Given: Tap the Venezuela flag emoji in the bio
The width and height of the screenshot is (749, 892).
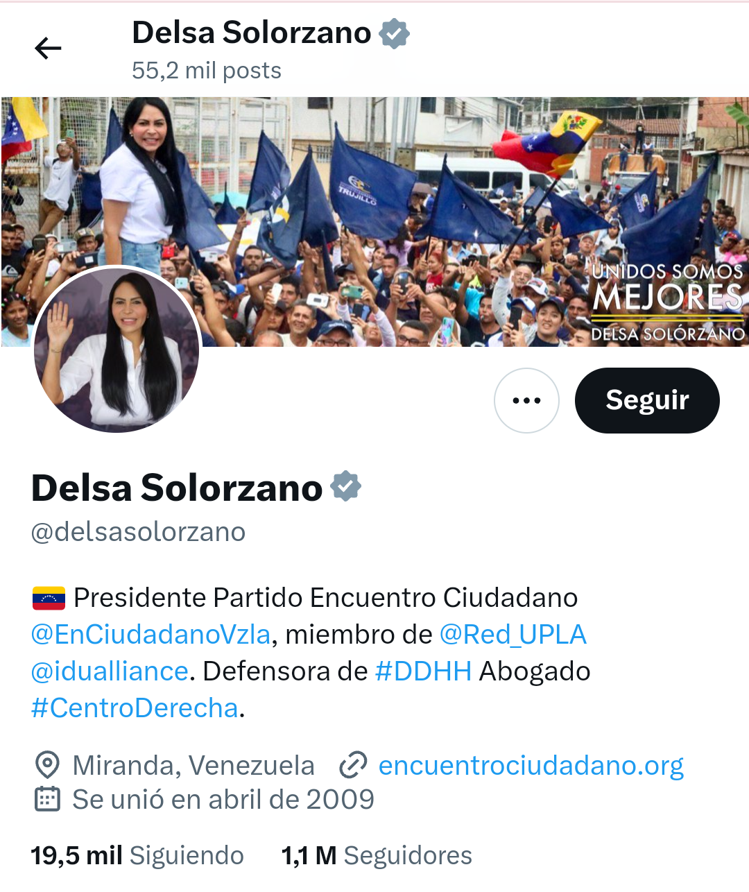Looking at the screenshot, I should 49,598.
